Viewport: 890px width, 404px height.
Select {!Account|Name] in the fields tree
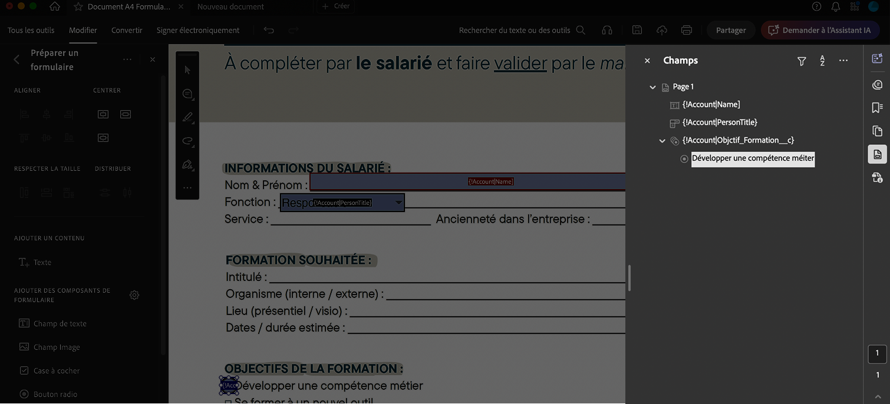(711, 105)
